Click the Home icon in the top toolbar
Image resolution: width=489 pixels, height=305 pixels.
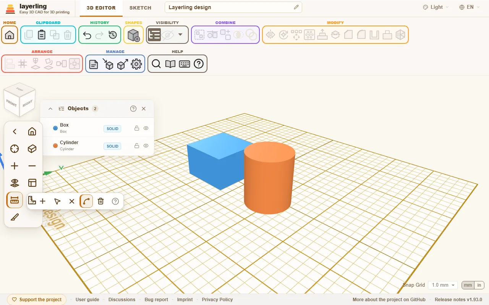click(10, 35)
